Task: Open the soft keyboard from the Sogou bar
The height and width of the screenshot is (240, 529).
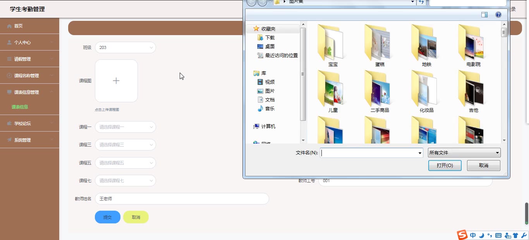Action: 498,235
